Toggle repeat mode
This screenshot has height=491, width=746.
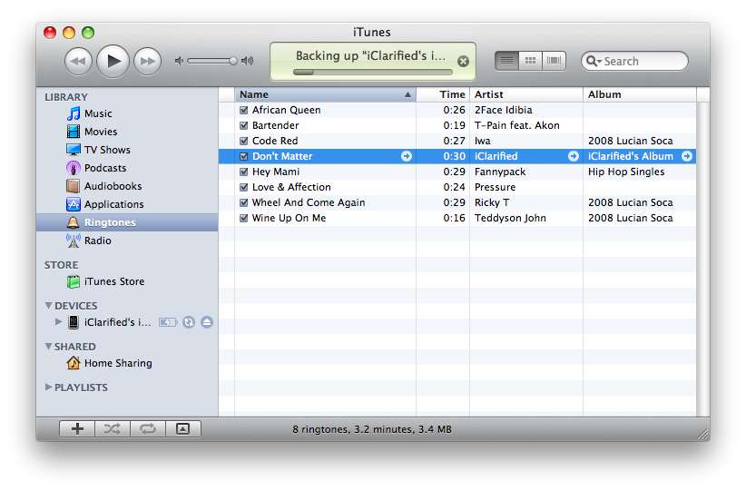pyautogui.click(x=147, y=429)
